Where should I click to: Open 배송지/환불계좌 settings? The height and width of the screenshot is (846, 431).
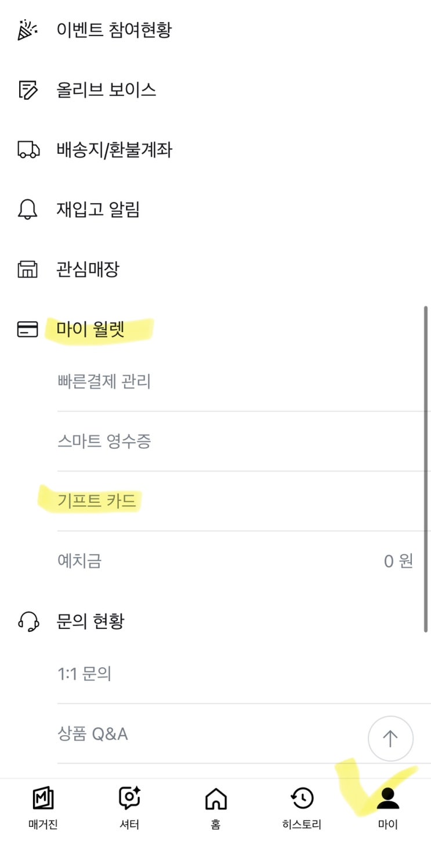click(114, 150)
